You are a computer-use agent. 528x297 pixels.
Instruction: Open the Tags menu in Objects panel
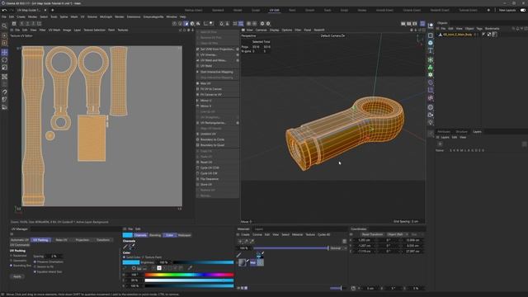point(479,29)
